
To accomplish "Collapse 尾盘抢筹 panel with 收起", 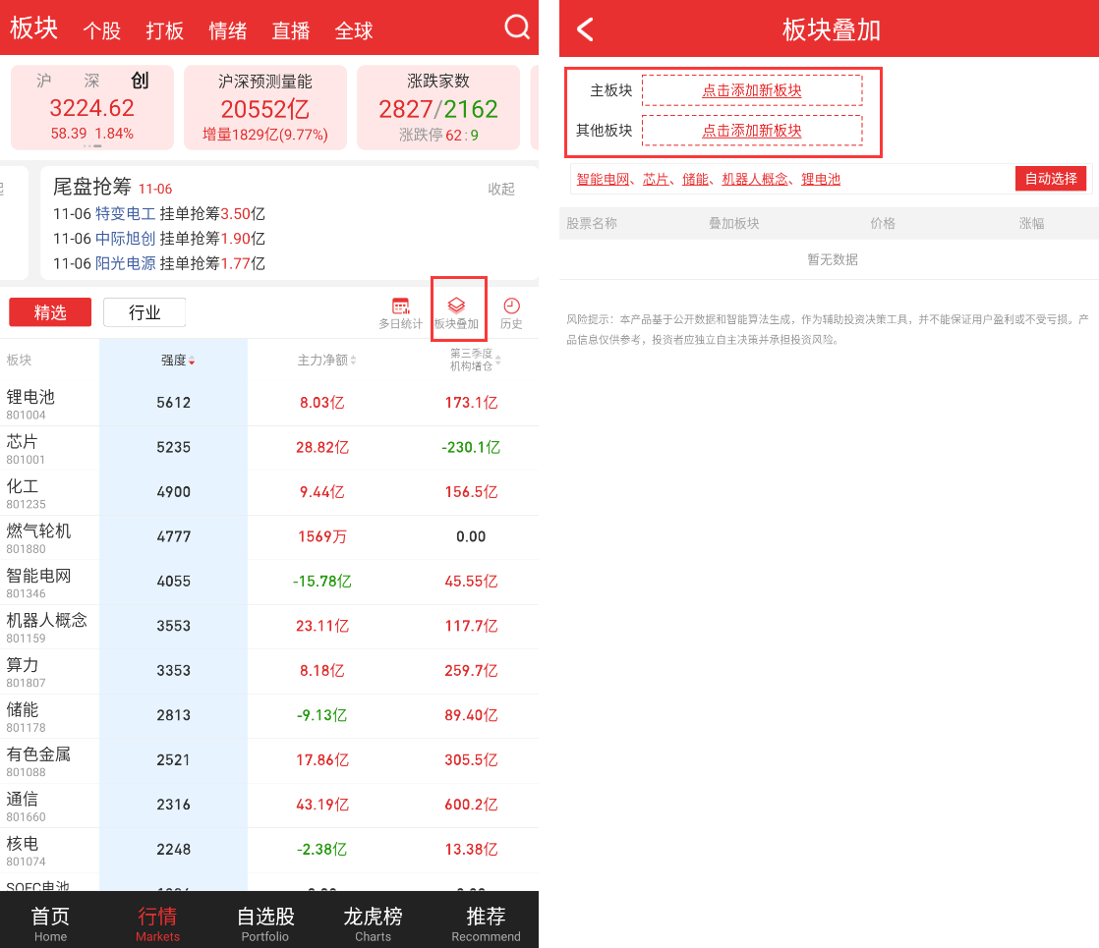I will pos(501,189).
